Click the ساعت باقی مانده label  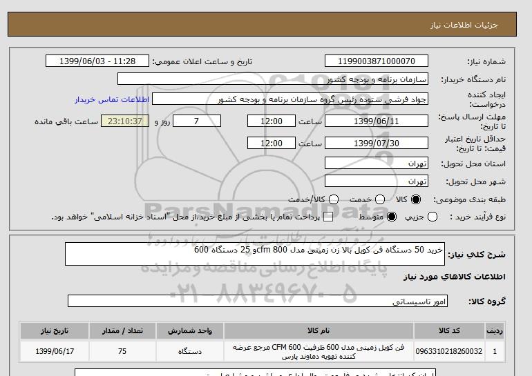coord(66,121)
